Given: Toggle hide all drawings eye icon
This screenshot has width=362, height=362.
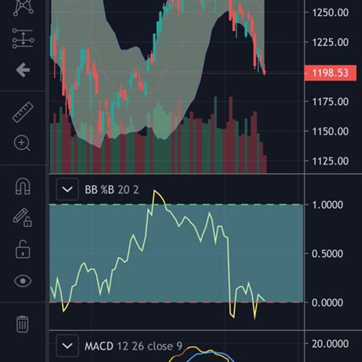Looking at the screenshot, I should [23, 281].
